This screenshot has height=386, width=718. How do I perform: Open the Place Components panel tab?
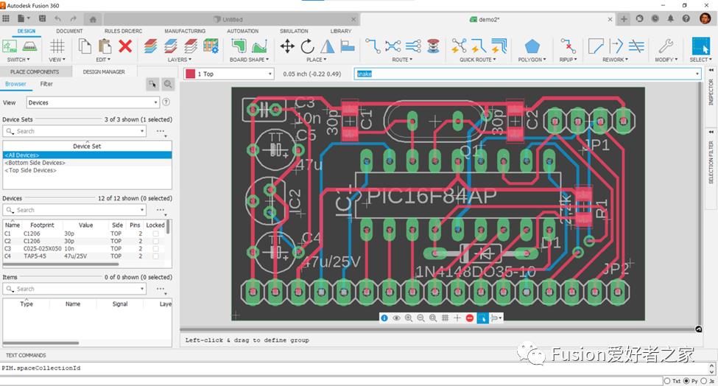click(x=35, y=71)
